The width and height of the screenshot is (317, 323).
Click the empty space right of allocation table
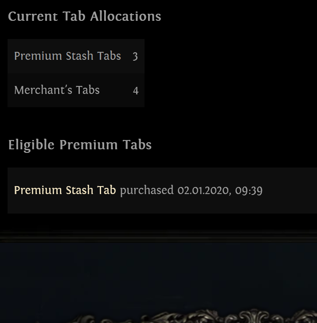(x=231, y=73)
